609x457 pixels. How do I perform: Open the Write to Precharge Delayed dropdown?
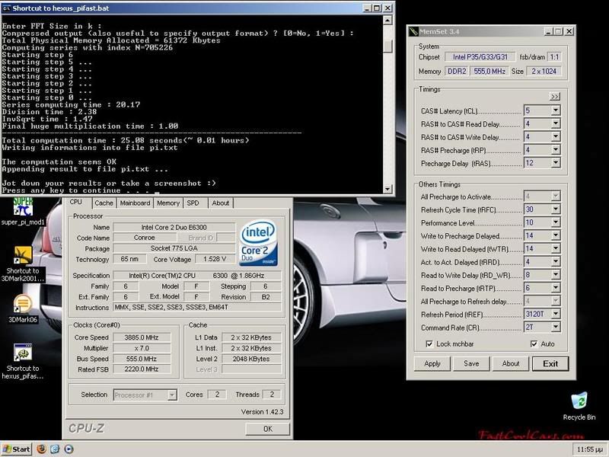click(x=556, y=235)
